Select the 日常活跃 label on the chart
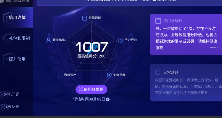Image resolution: width=222 pixels, height=118 pixels. (x=95, y=18)
